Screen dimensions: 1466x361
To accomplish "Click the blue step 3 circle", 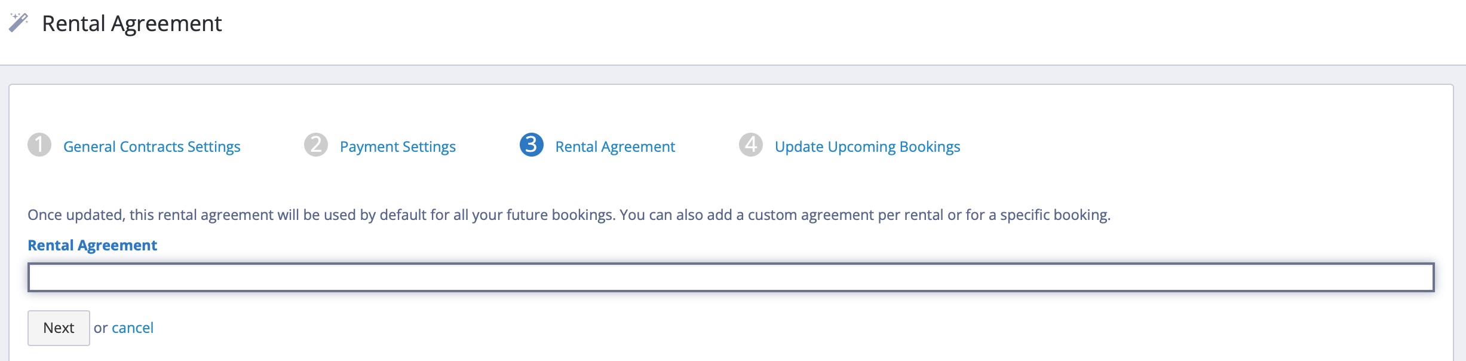I will pos(531,145).
